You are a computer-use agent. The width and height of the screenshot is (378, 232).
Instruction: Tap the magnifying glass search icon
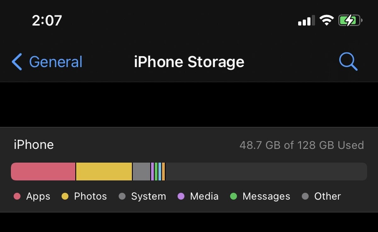(348, 61)
